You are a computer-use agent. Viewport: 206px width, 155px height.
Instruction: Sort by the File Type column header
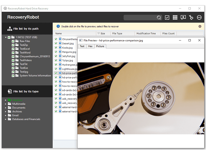[x=123, y=34]
